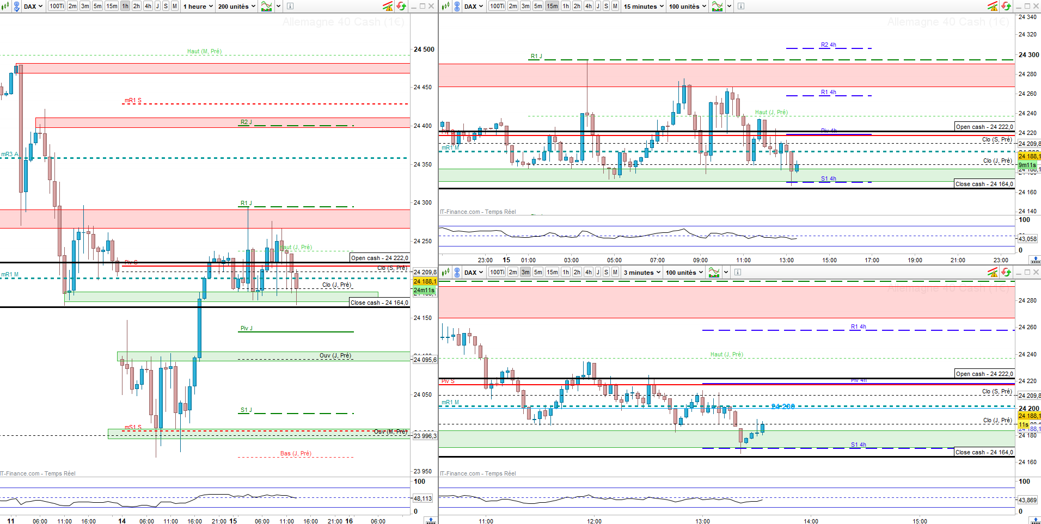
Task: Click 'Close cash - 24 164,0' label on the 1 heure chart
Action: (379, 303)
